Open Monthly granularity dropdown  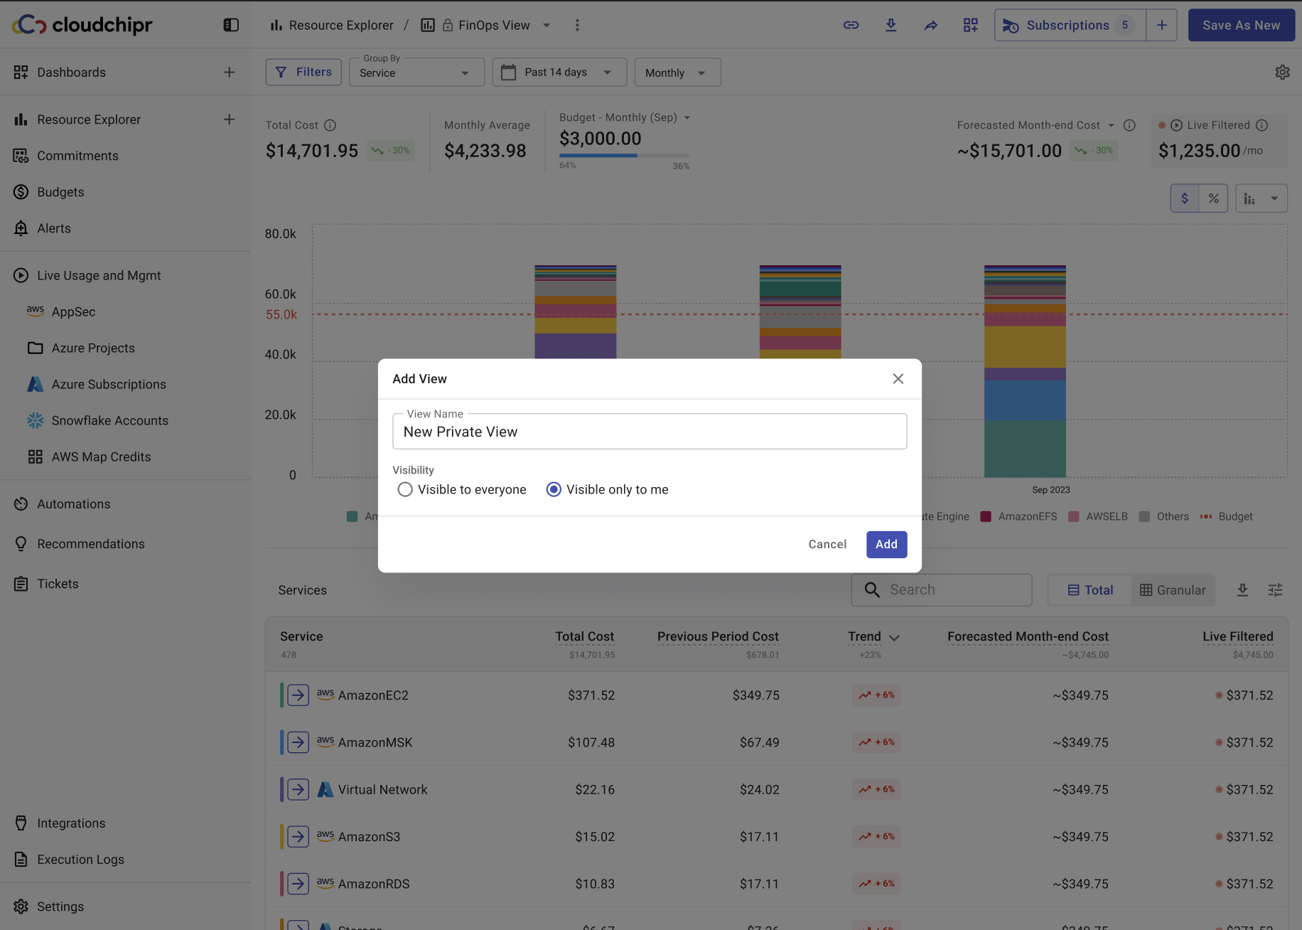(x=677, y=73)
